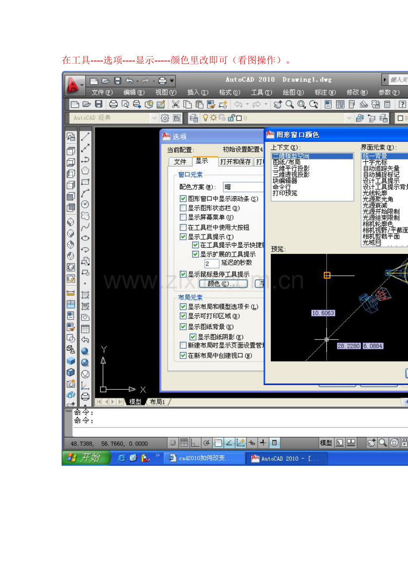Expand the AutoCAD 经典 workspace dropdown
408x577 pixels.
click(x=154, y=118)
